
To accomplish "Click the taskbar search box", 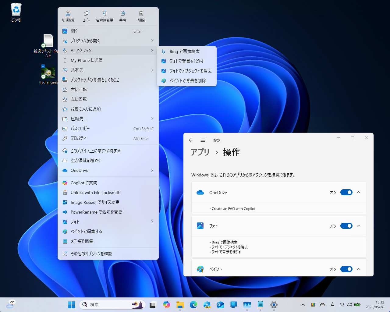I will click(113, 304).
